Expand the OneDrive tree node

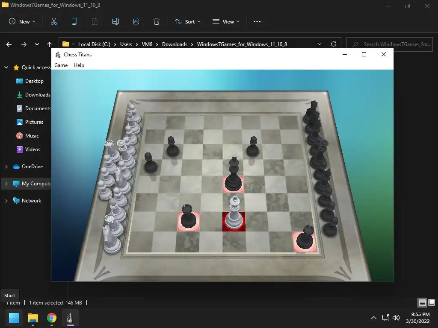[x=6, y=167]
